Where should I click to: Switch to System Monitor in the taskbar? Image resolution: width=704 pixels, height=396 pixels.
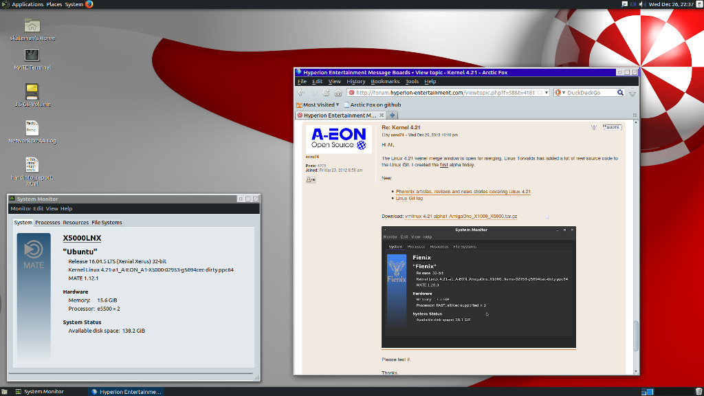(43, 391)
